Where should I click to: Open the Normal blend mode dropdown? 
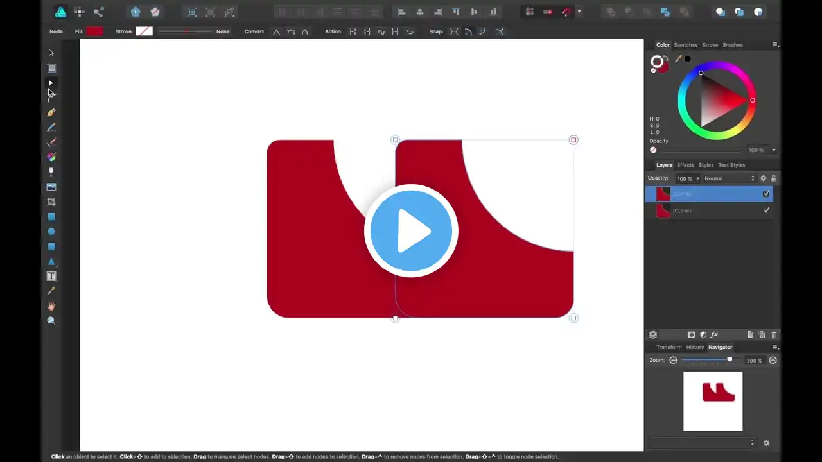click(x=729, y=178)
